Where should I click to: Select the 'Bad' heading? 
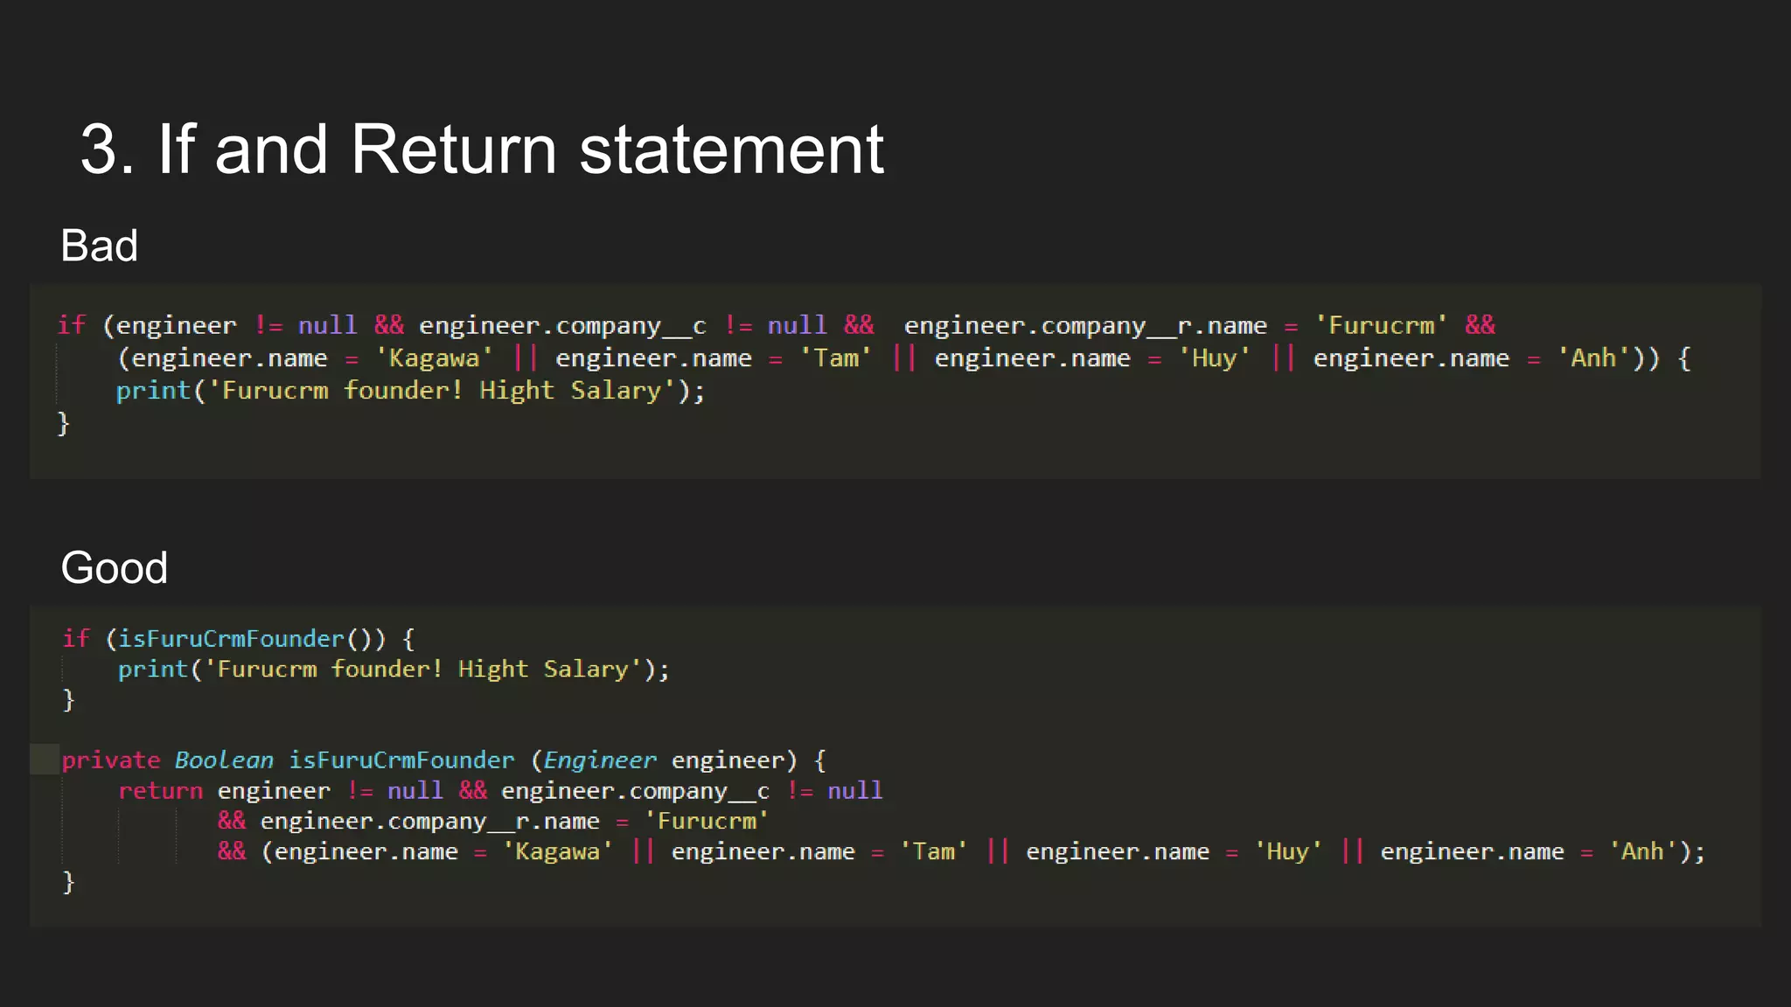[x=99, y=246]
